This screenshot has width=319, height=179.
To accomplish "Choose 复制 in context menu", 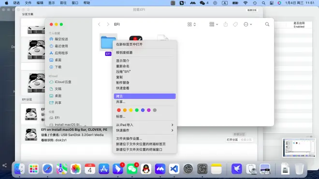I will click(x=145, y=77).
